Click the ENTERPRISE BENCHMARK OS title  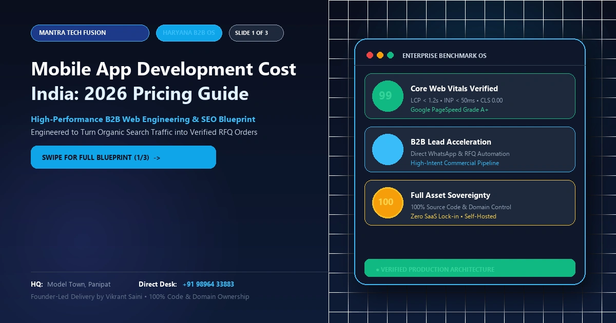[445, 56]
